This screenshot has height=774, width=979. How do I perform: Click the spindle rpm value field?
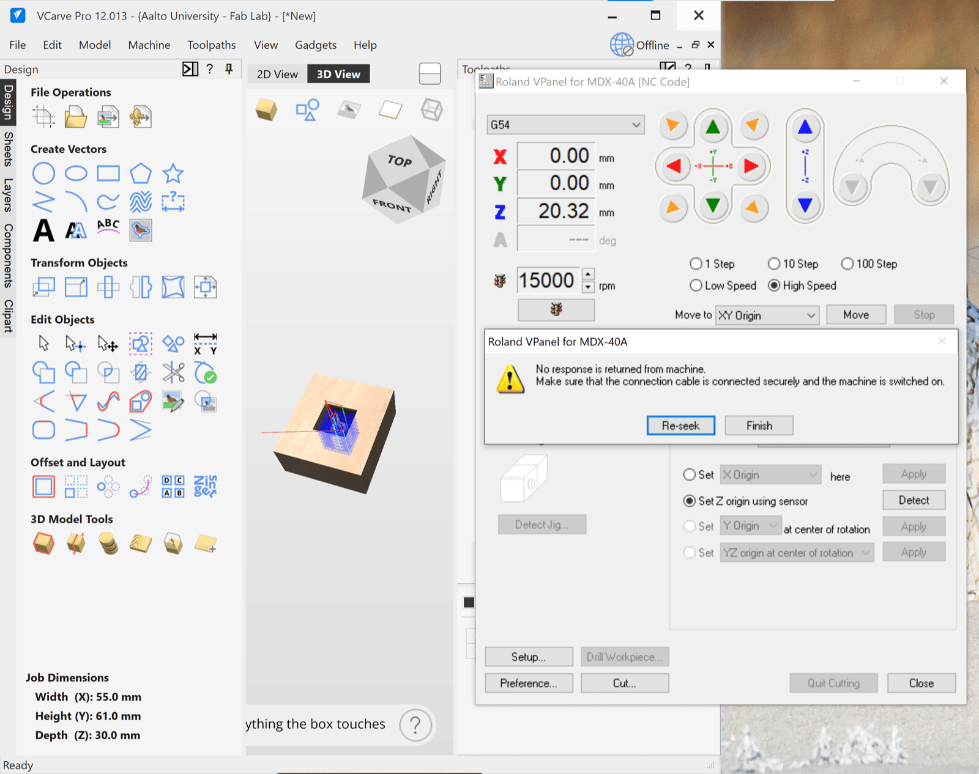[549, 280]
